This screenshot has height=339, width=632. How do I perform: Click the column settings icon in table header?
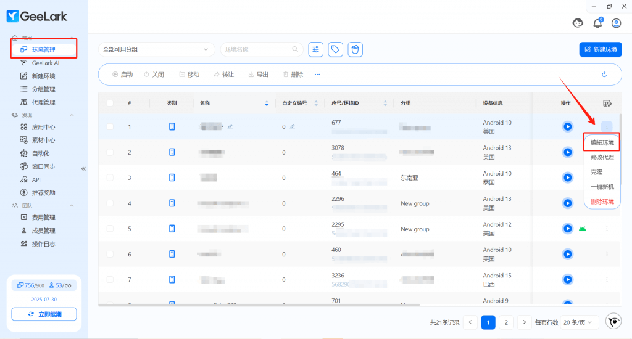(607, 103)
